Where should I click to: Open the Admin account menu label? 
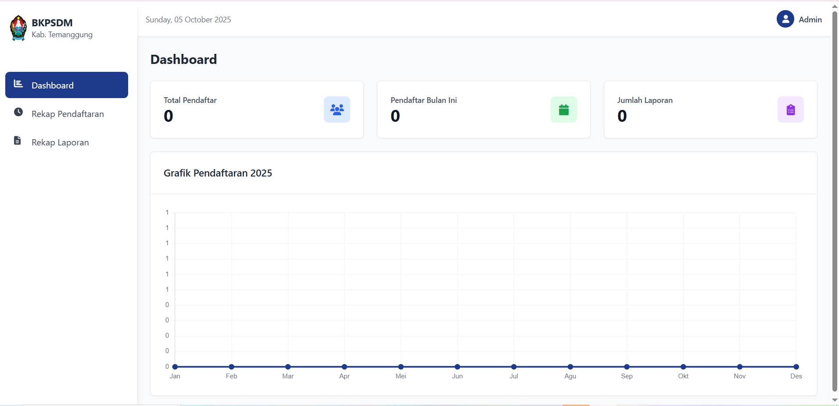(x=810, y=20)
